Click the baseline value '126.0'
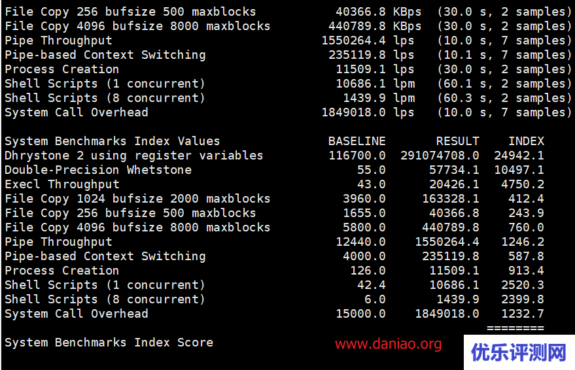The image size is (575, 370). [x=368, y=271]
